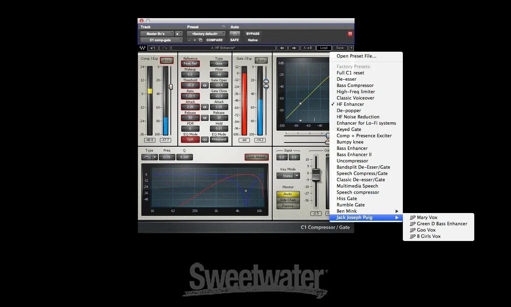
Task: Go to the previous preset with left arrow
Action: pos(282,48)
